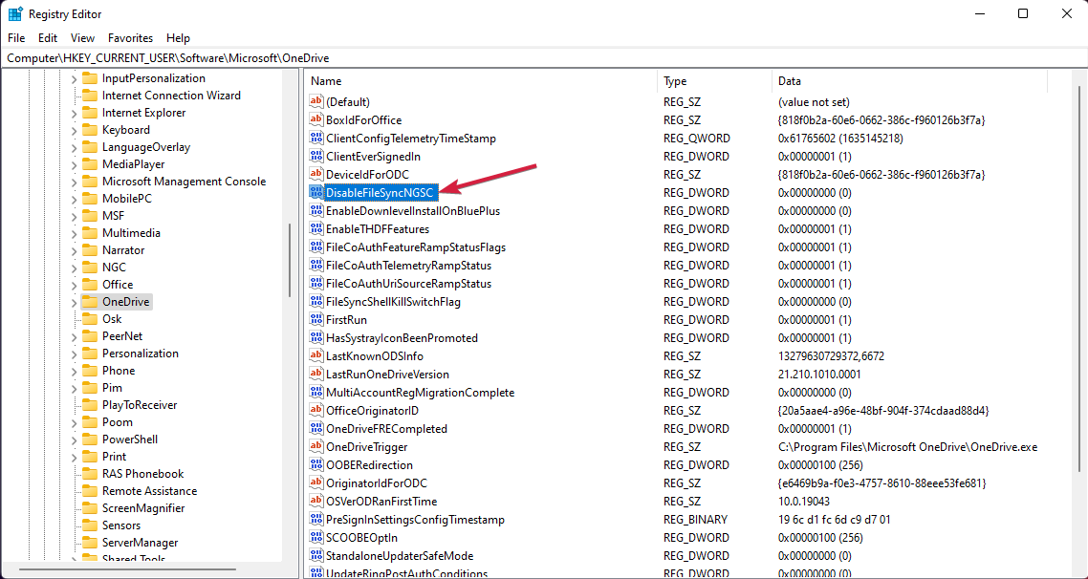Screen dimensions: 1088x579
Task: Expand the PeerNet key
Action: pos(75,336)
